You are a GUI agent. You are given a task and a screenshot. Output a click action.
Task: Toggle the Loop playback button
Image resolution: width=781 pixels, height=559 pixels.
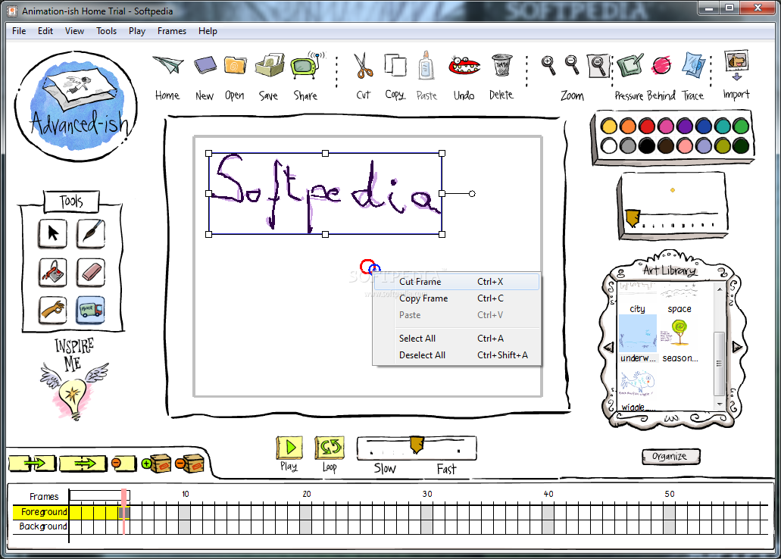point(330,448)
